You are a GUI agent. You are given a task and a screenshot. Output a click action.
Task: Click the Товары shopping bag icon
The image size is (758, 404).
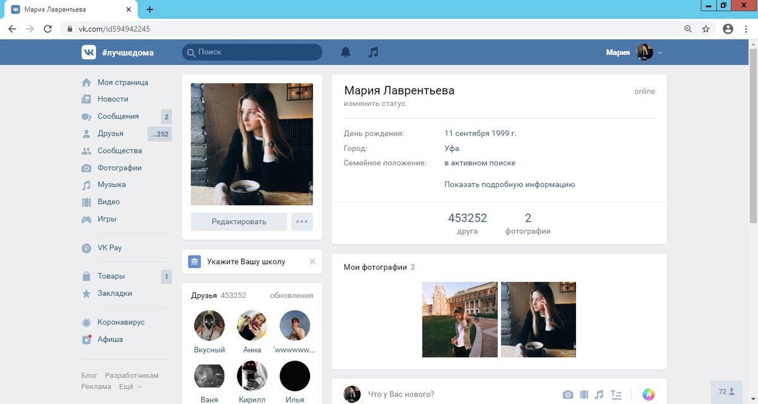(87, 276)
